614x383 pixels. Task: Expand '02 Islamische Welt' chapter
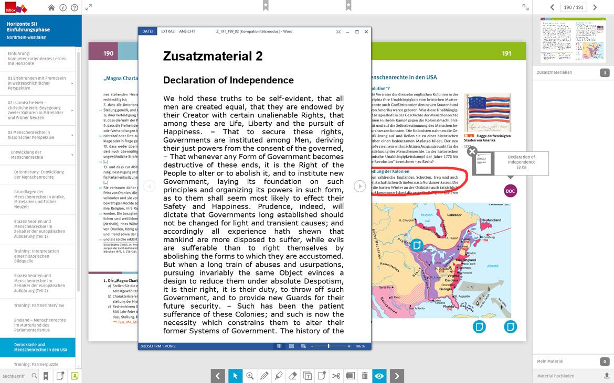[72, 110]
